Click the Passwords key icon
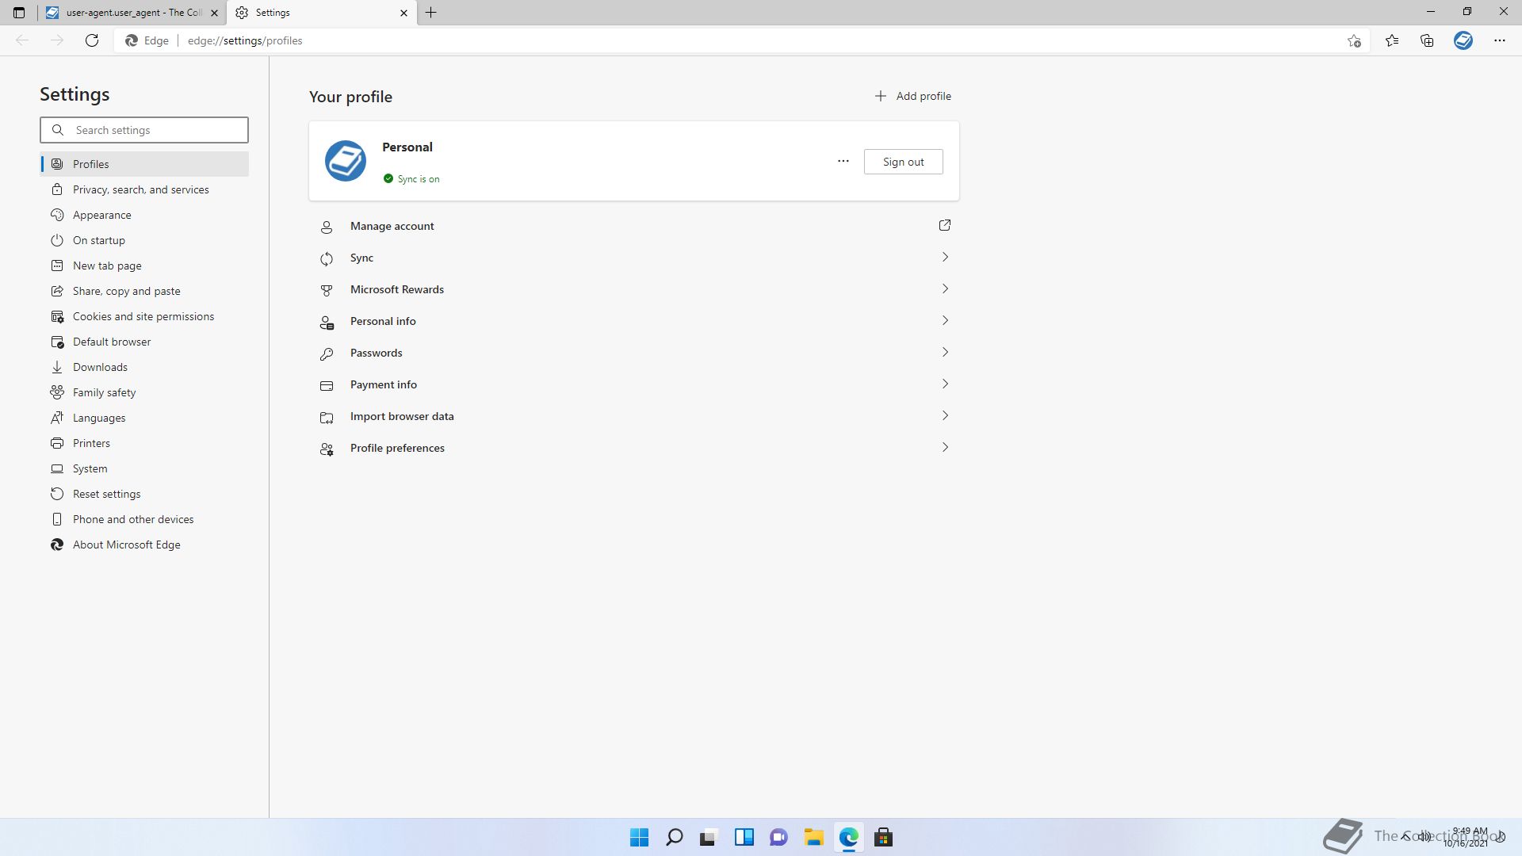Image resolution: width=1522 pixels, height=856 pixels. (x=327, y=354)
